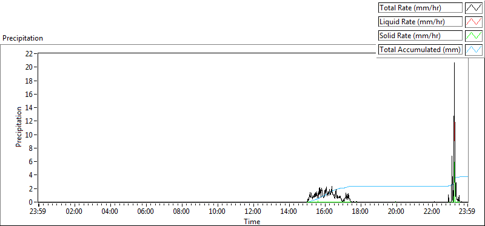Select the Total Accumulated (mm) legend label

tap(420, 49)
